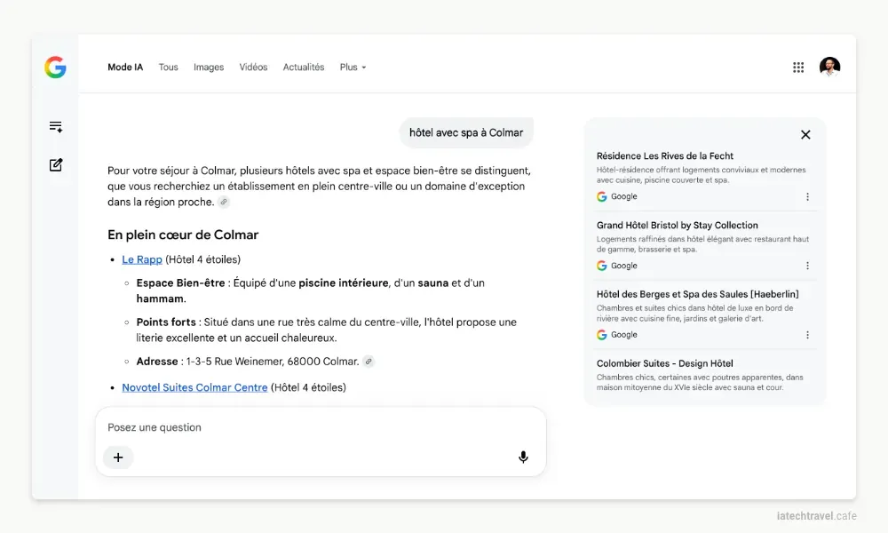The width and height of the screenshot is (888, 533).
Task: Open options for Hôtel des Berges source
Action: coord(807,335)
